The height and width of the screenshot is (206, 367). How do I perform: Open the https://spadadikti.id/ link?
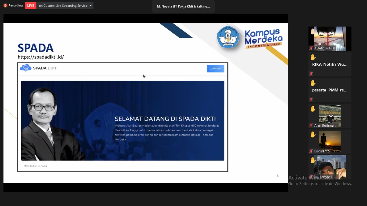pyautogui.click(x=41, y=57)
